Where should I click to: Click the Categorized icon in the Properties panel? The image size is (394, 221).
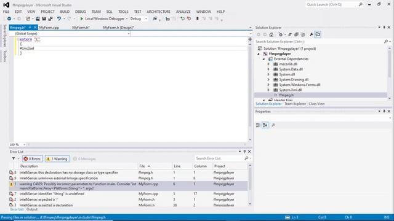258,125
